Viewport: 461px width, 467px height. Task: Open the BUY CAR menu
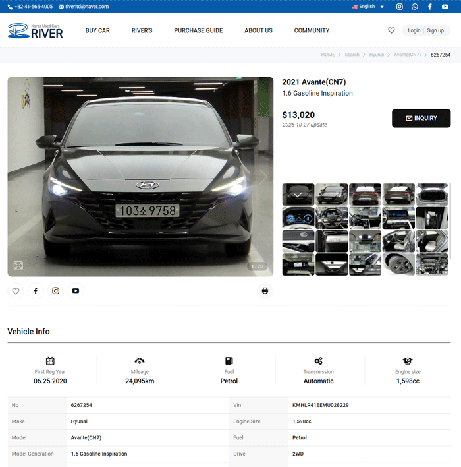(97, 30)
